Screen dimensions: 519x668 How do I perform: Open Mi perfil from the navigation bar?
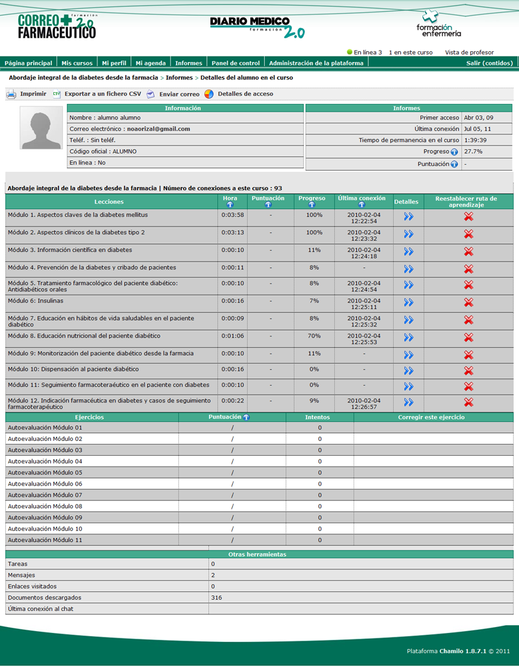click(x=114, y=63)
